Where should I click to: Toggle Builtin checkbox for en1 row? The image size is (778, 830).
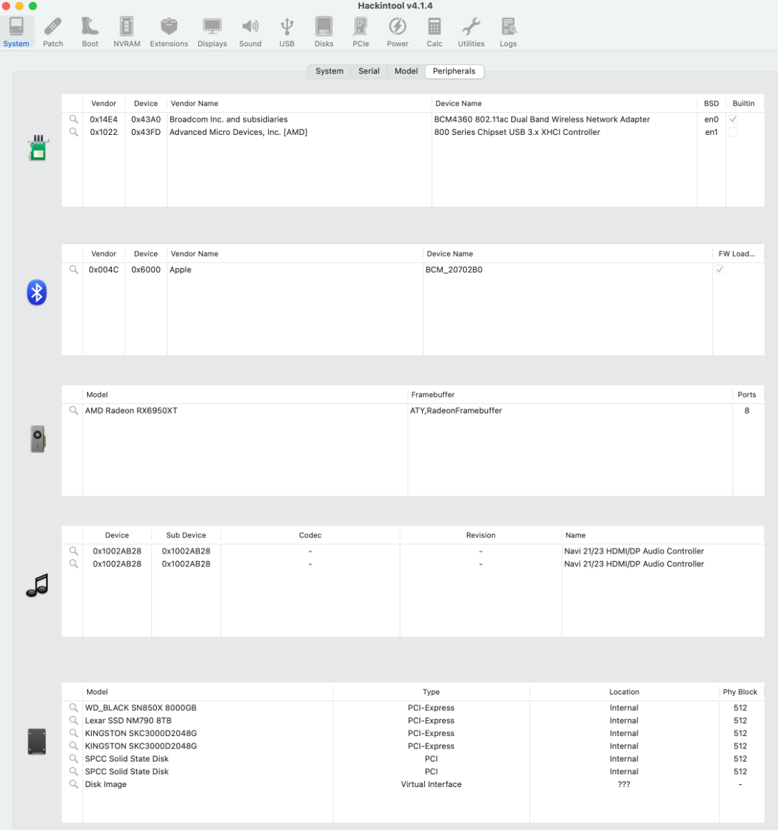[733, 131]
